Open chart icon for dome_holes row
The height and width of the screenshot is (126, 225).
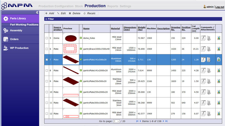click(219, 38)
